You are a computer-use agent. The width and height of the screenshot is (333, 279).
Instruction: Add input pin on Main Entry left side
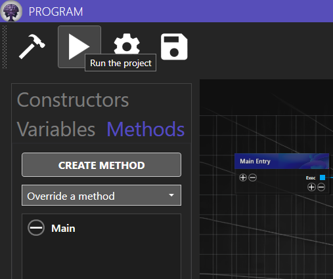pos(243,177)
